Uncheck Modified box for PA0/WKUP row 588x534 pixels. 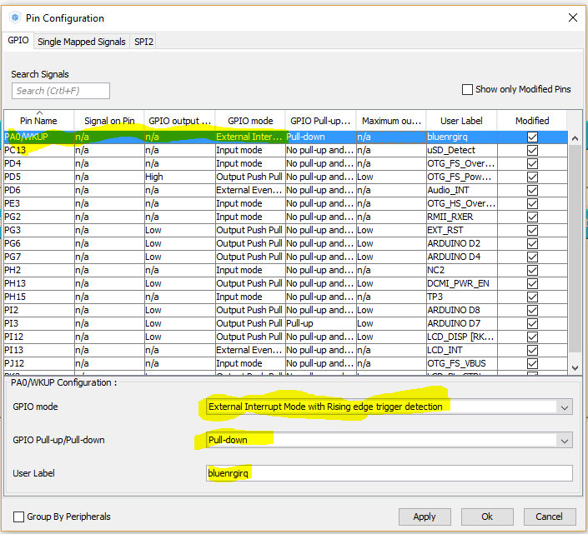click(x=532, y=137)
